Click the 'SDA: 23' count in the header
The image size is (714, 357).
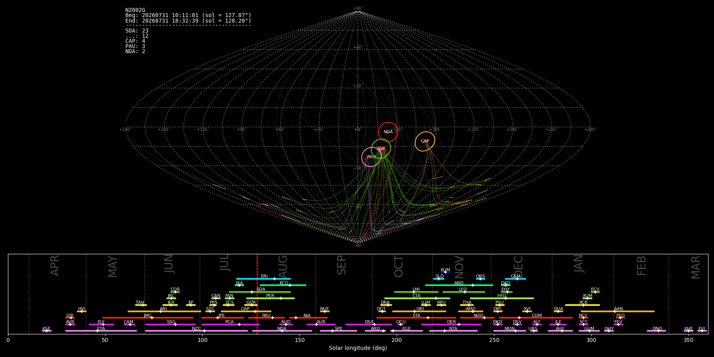137,31
